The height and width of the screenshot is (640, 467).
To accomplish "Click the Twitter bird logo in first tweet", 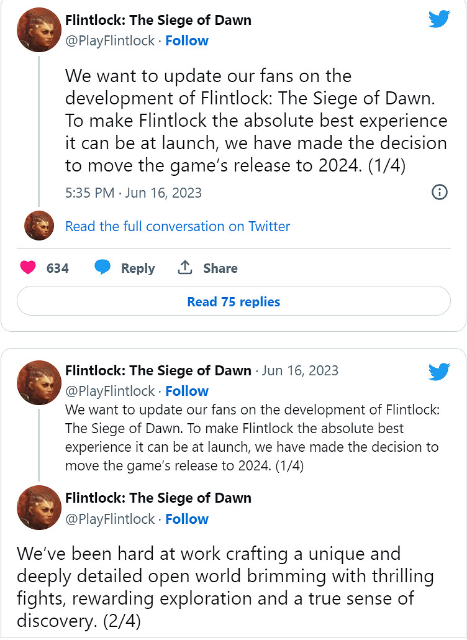I will pyautogui.click(x=439, y=19).
